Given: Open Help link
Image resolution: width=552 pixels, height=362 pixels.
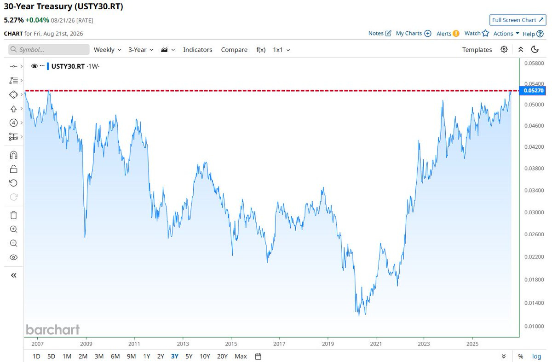Looking at the screenshot, I should click(x=533, y=33).
